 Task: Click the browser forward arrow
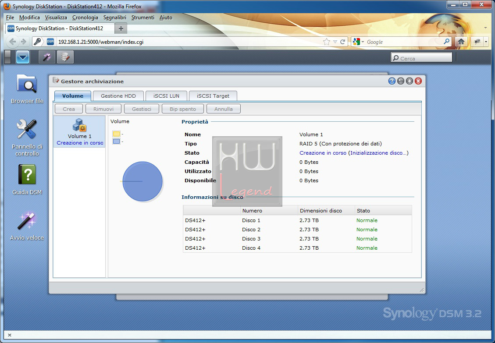[23, 42]
